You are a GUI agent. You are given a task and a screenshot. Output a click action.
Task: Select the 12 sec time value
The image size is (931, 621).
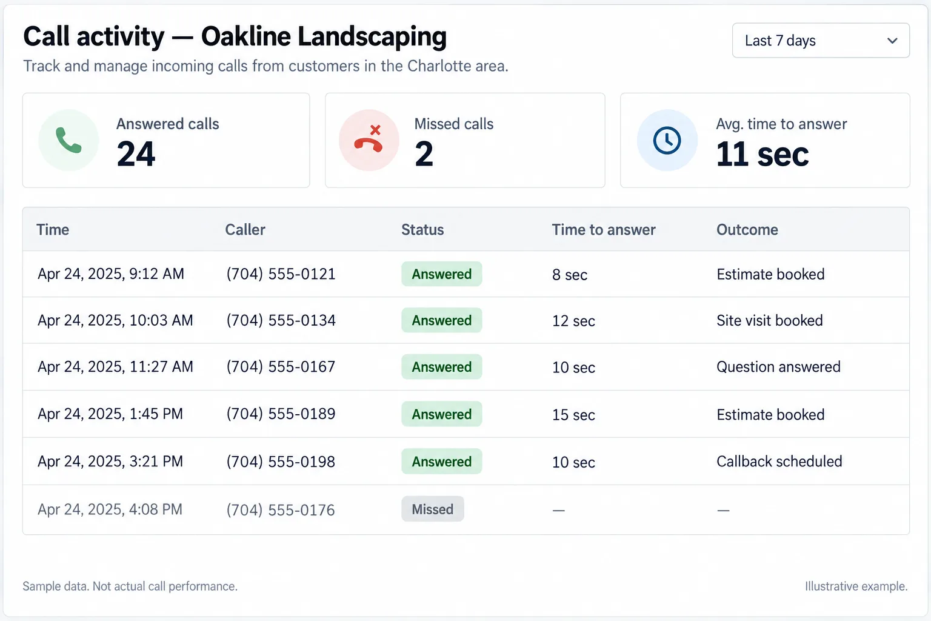click(x=573, y=321)
